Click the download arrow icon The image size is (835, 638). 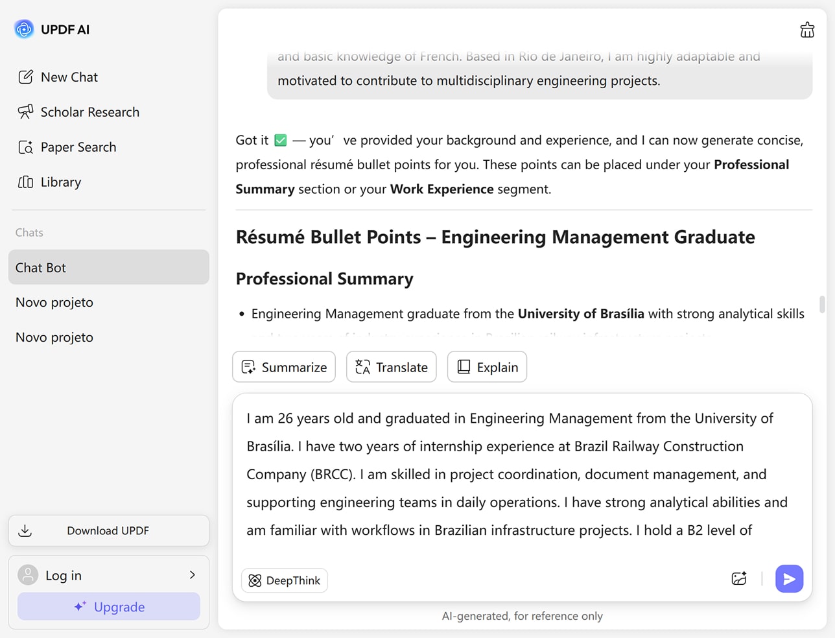coord(25,531)
